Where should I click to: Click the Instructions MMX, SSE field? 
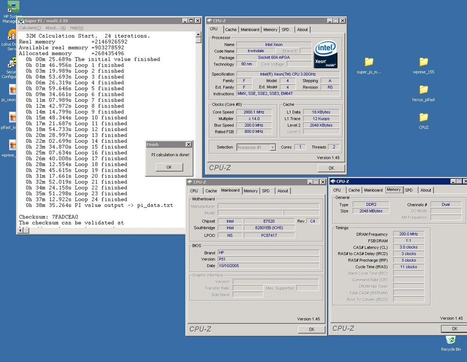[288, 93]
